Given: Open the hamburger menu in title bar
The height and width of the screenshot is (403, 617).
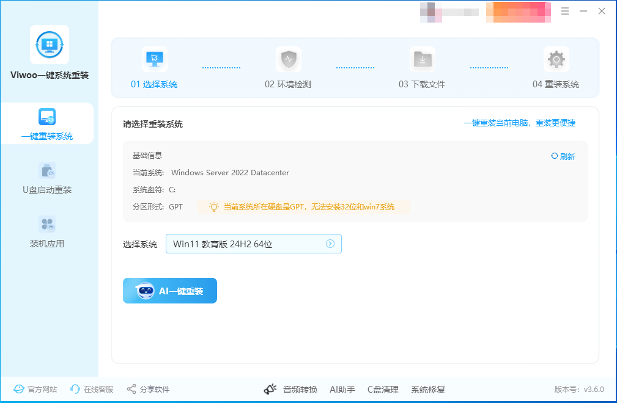Looking at the screenshot, I should (565, 12).
